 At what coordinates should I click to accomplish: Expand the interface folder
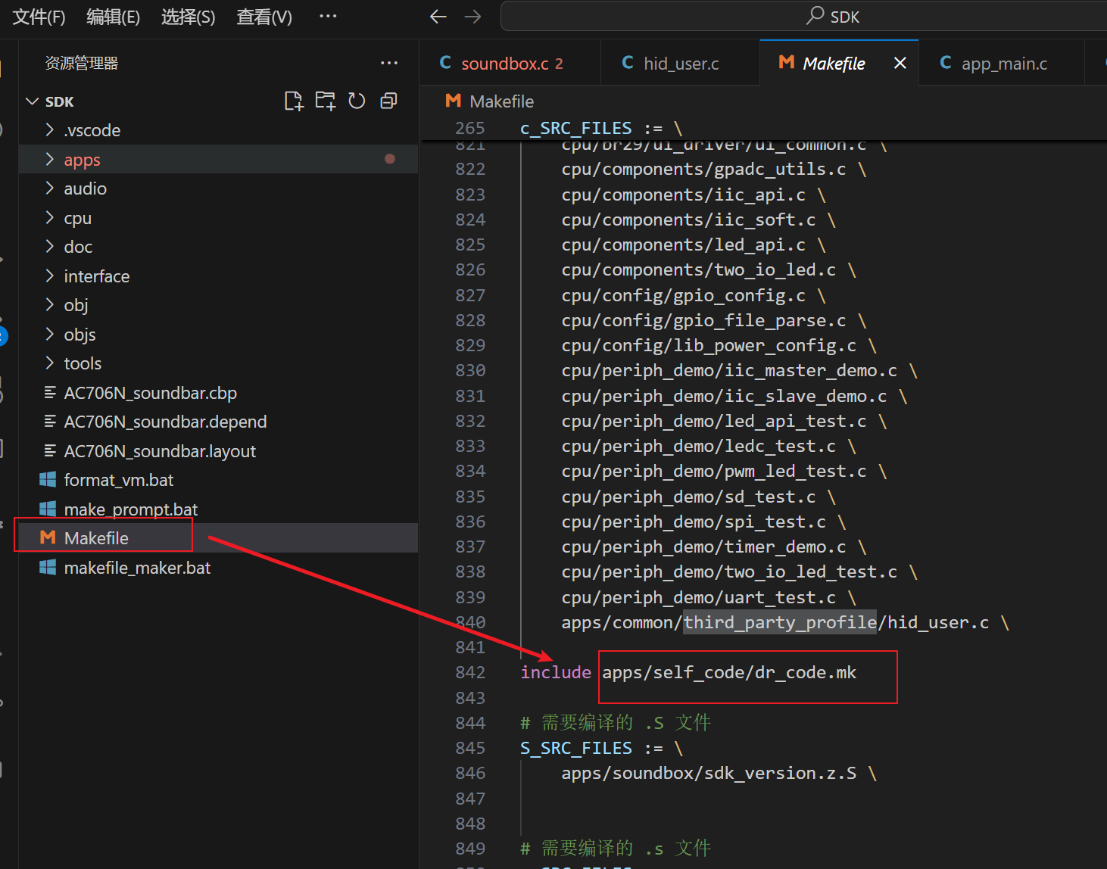50,276
